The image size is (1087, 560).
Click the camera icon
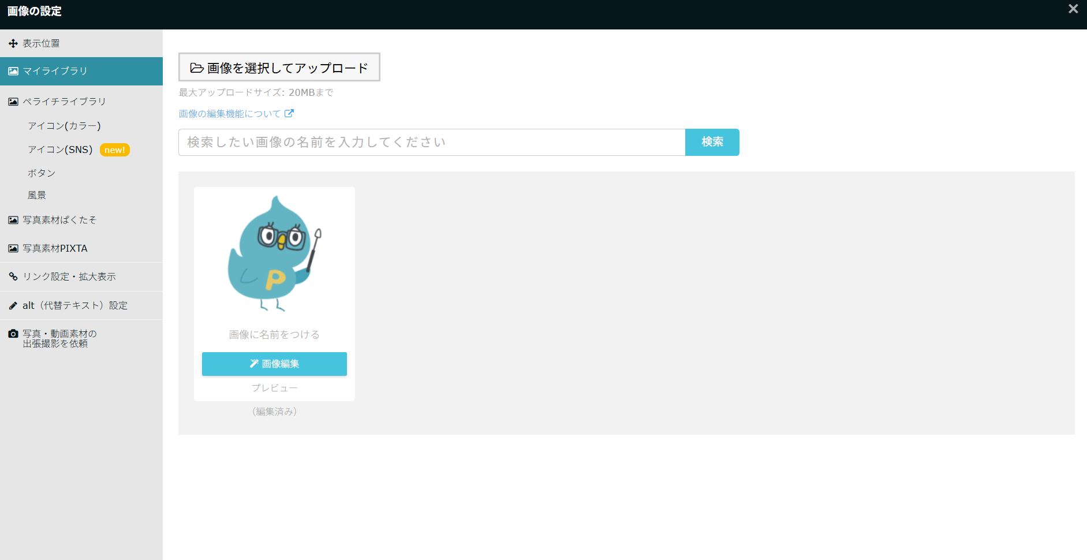click(x=13, y=334)
